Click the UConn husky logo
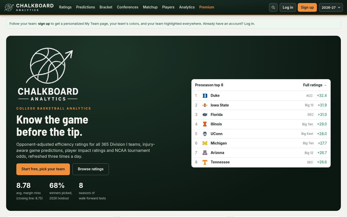347x217 pixels. [205, 134]
